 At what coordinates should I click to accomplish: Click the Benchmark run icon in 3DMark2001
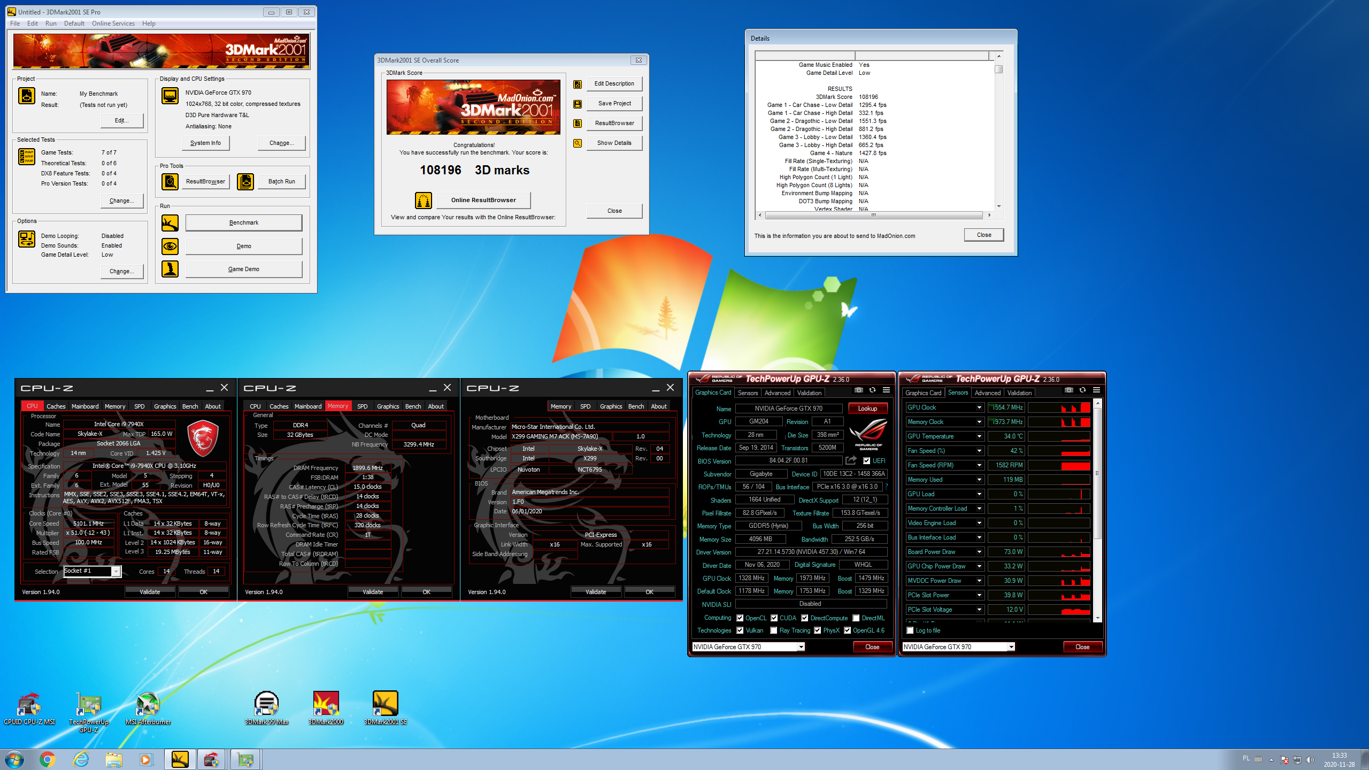click(x=170, y=223)
